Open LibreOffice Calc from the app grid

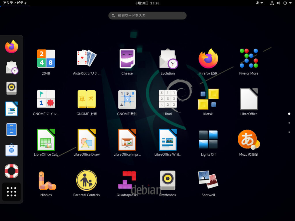(46, 140)
